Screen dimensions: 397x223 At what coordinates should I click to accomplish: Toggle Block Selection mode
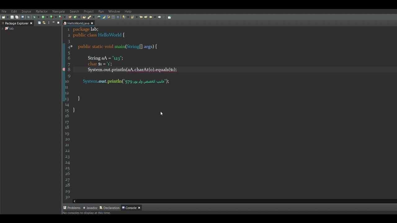pyautogui.click(x=113, y=17)
